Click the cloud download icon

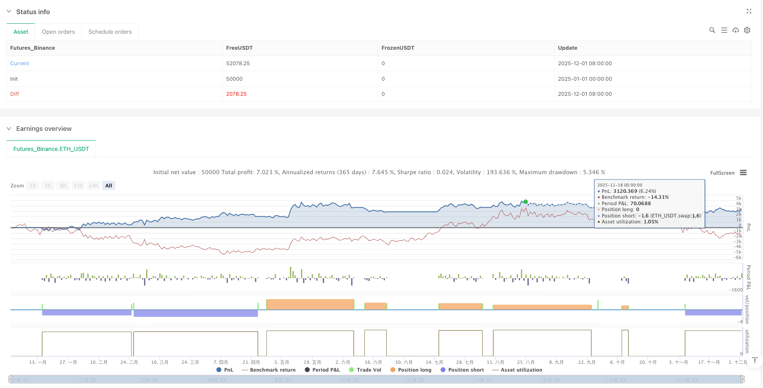coord(736,30)
